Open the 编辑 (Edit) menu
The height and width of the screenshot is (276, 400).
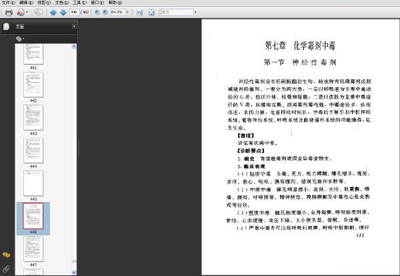[26, 3]
